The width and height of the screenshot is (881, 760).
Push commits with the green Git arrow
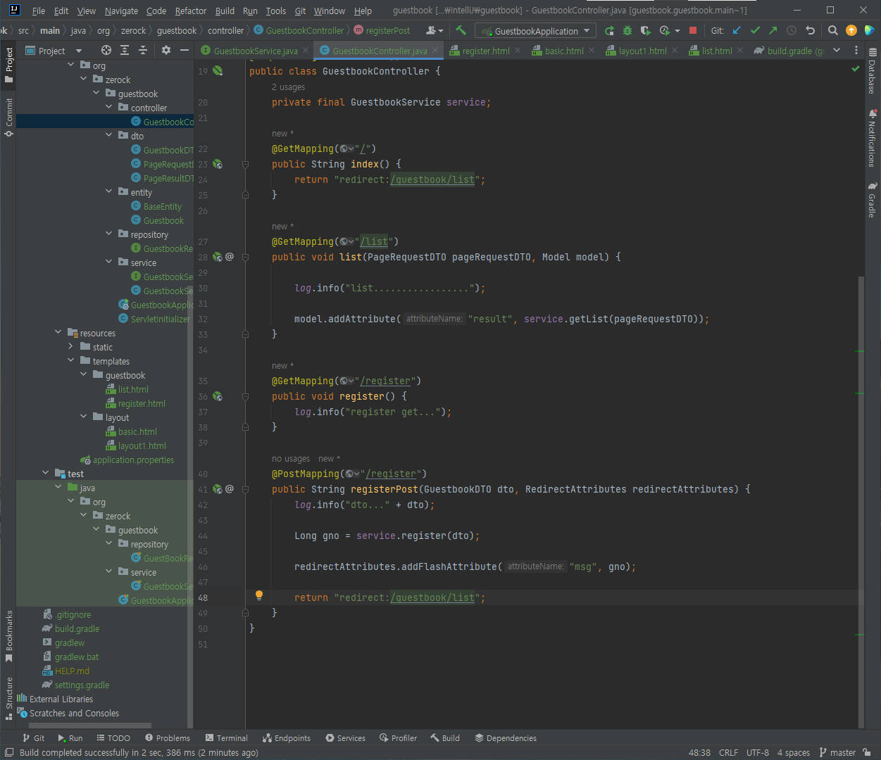tap(773, 30)
